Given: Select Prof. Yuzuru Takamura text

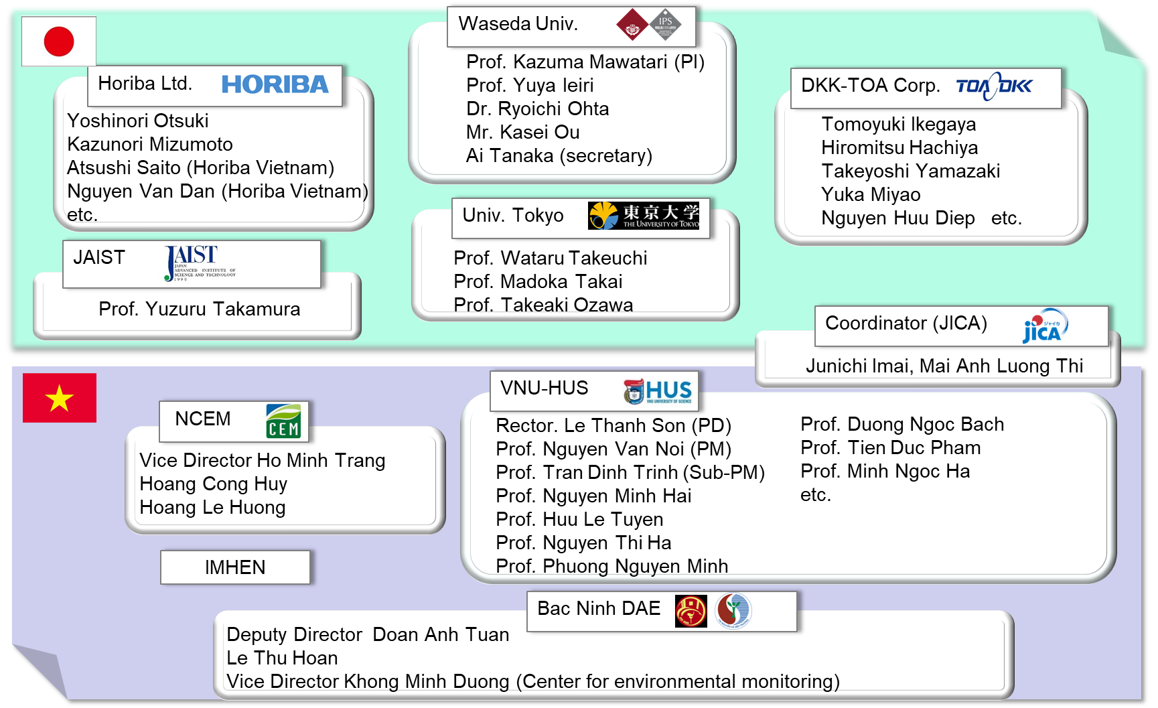Looking at the screenshot, I should click(x=199, y=309).
